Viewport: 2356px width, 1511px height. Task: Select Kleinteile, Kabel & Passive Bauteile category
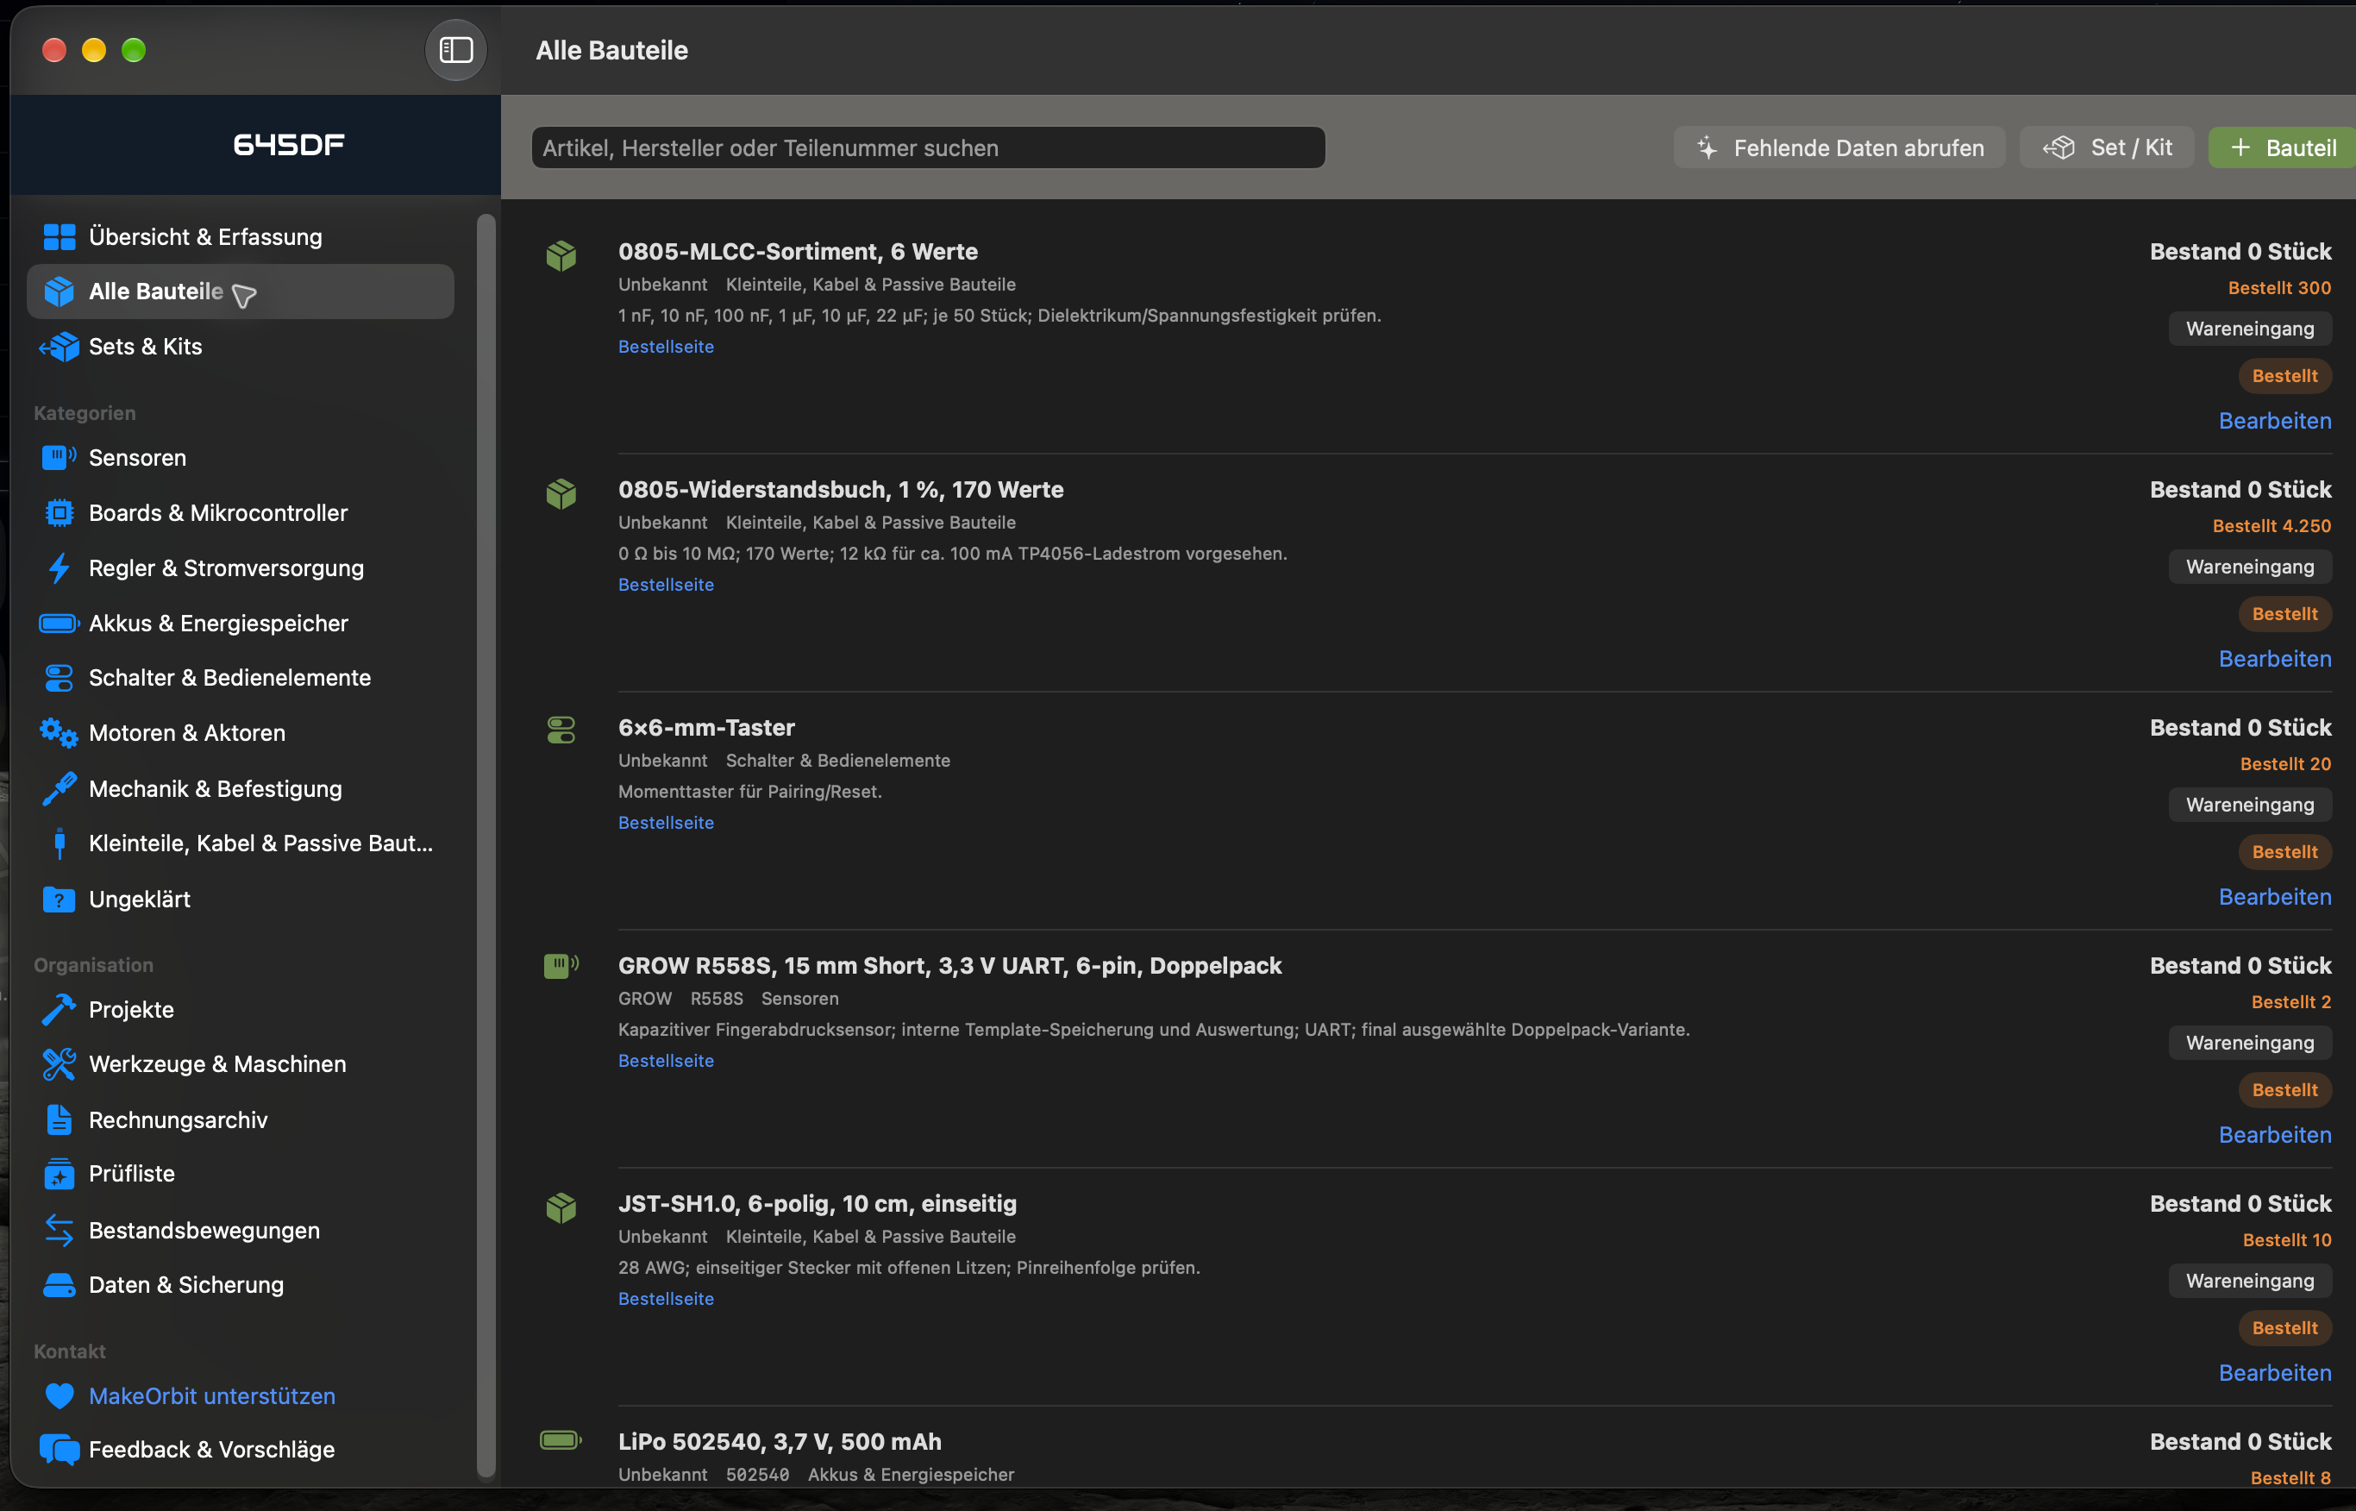241,843
